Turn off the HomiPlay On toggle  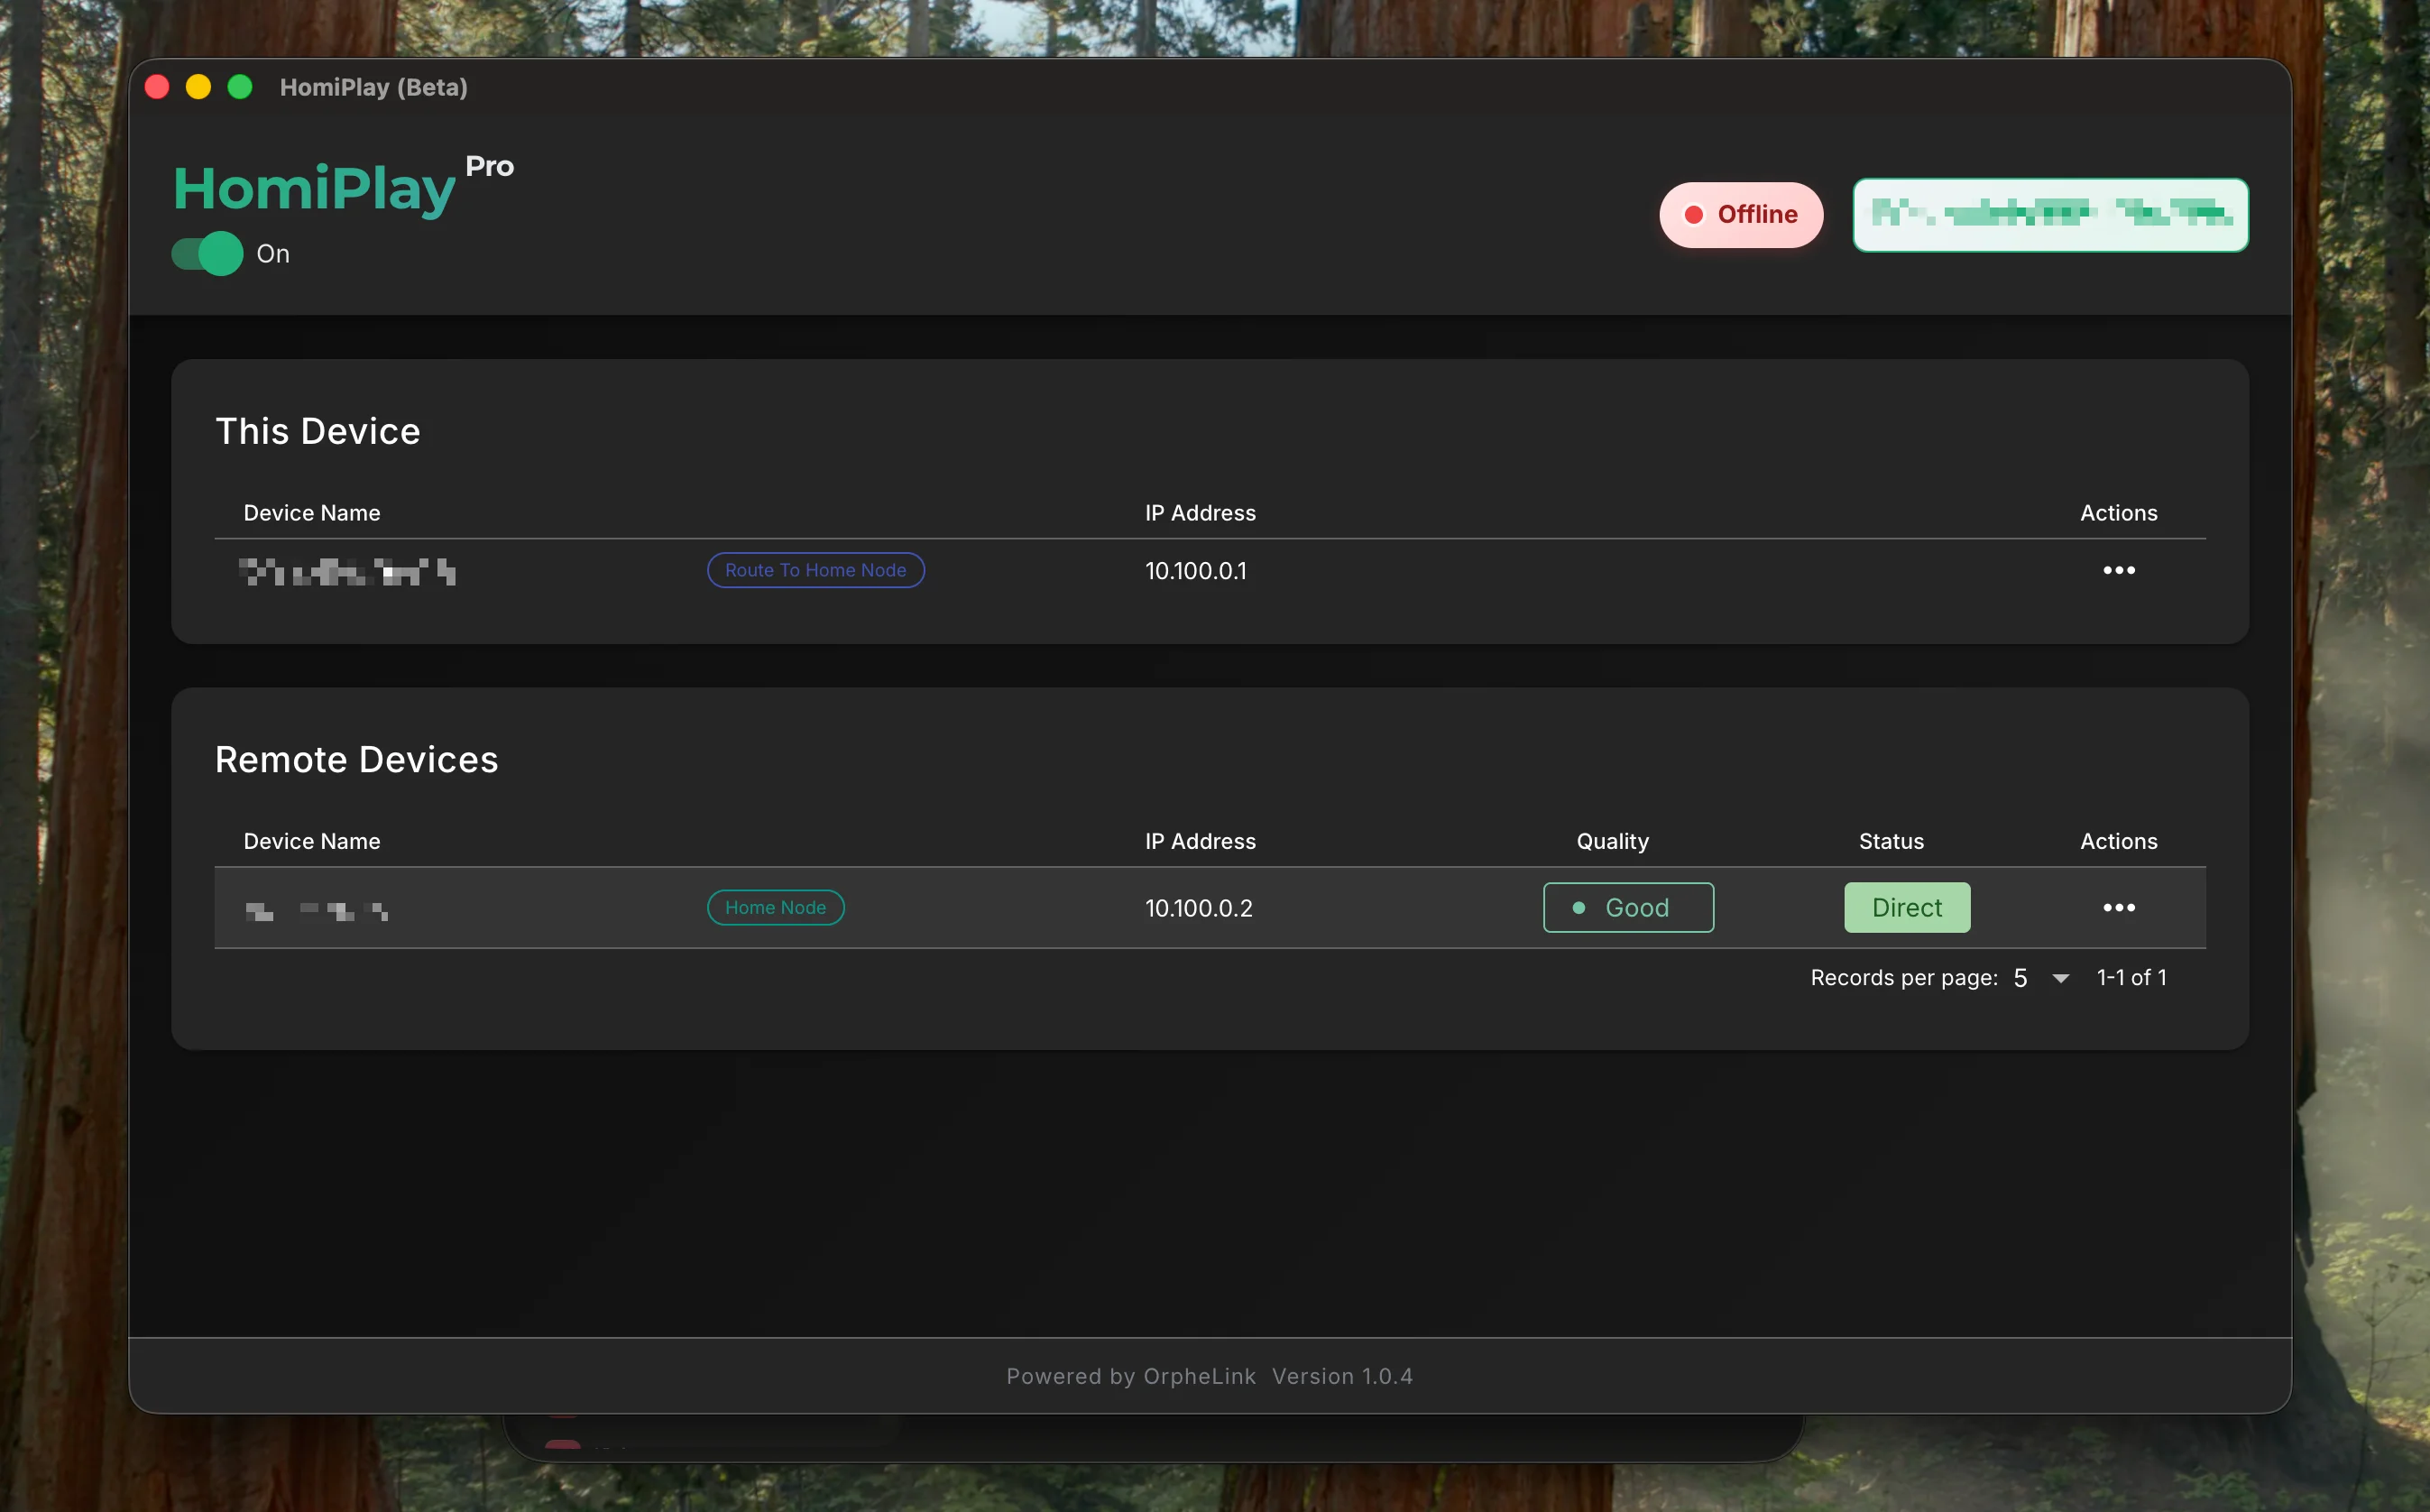point(208,254)
